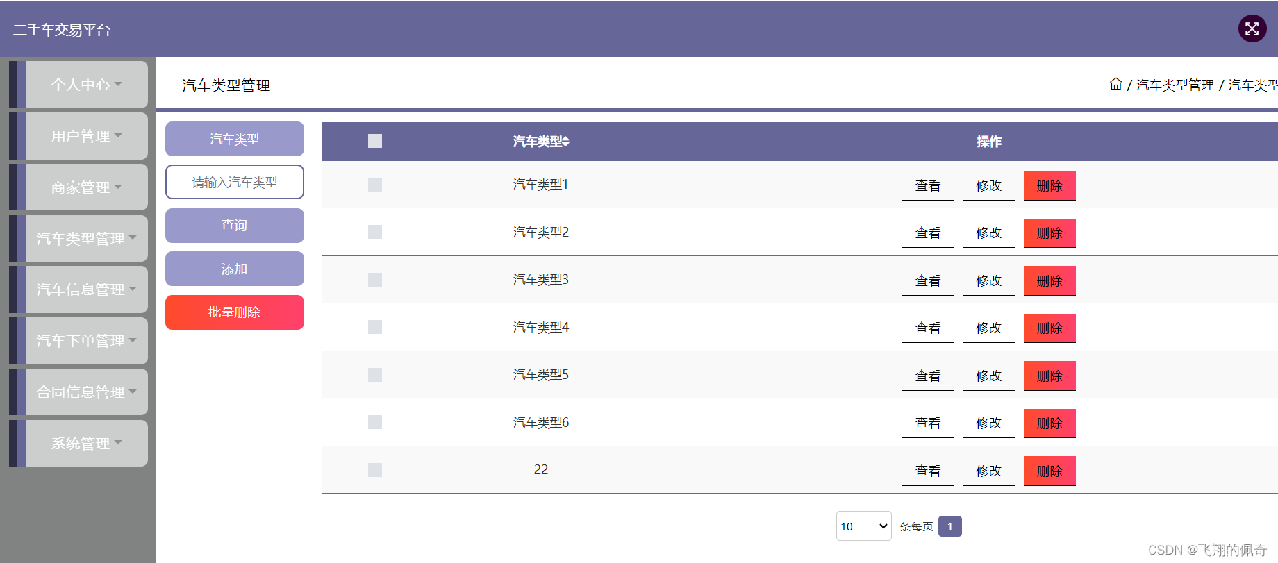Click 查看 in the 汽车类型5 row

[x=928, y=376]
